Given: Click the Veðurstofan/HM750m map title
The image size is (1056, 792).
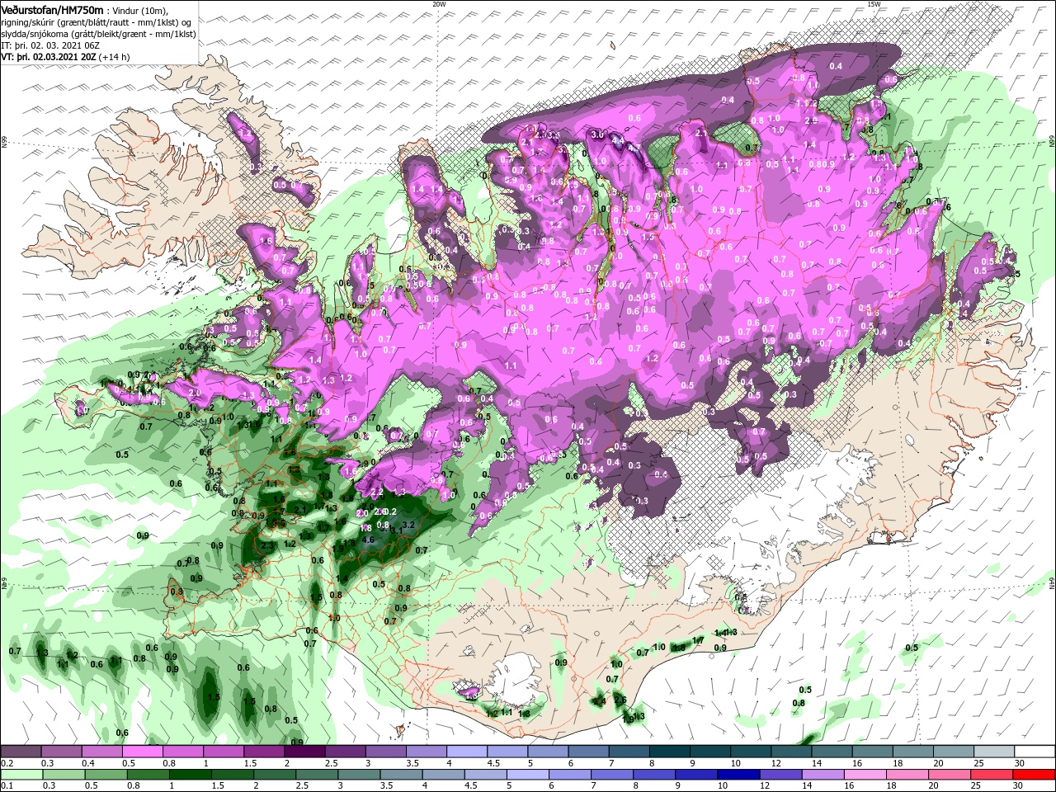Looking at the screenshot, I should coord(52,10).
